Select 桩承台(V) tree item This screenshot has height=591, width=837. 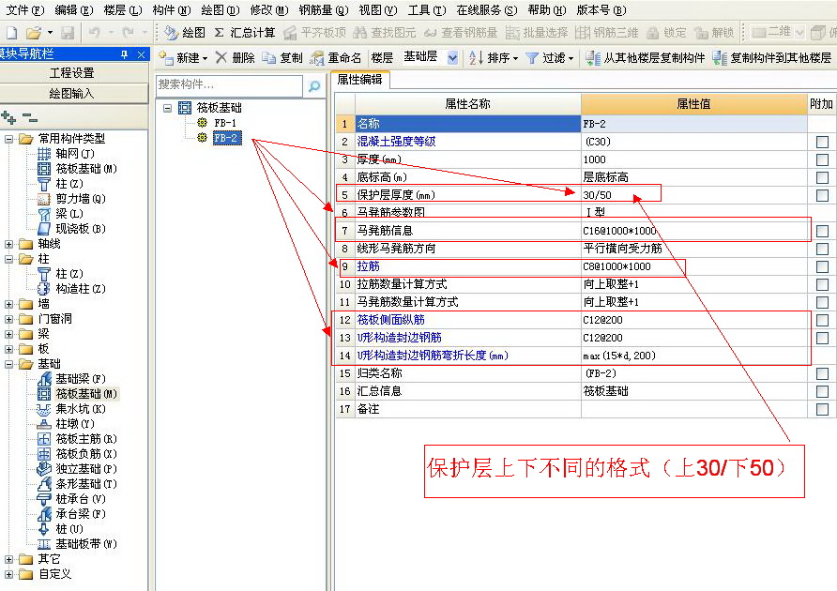point(81,499)
